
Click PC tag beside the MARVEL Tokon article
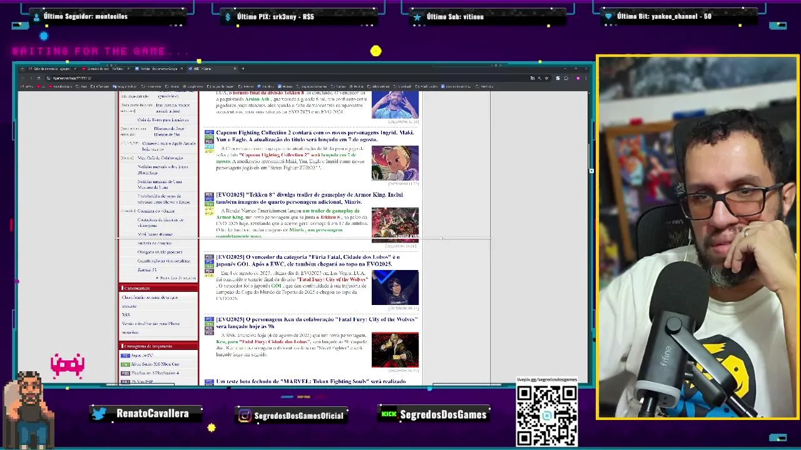[x=209, y=381]
